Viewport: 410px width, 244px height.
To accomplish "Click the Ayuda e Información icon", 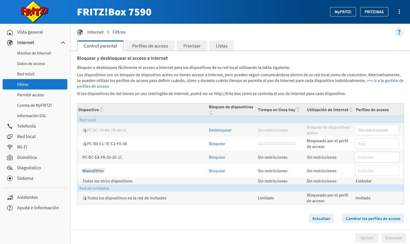I will (x=10, y=208).
